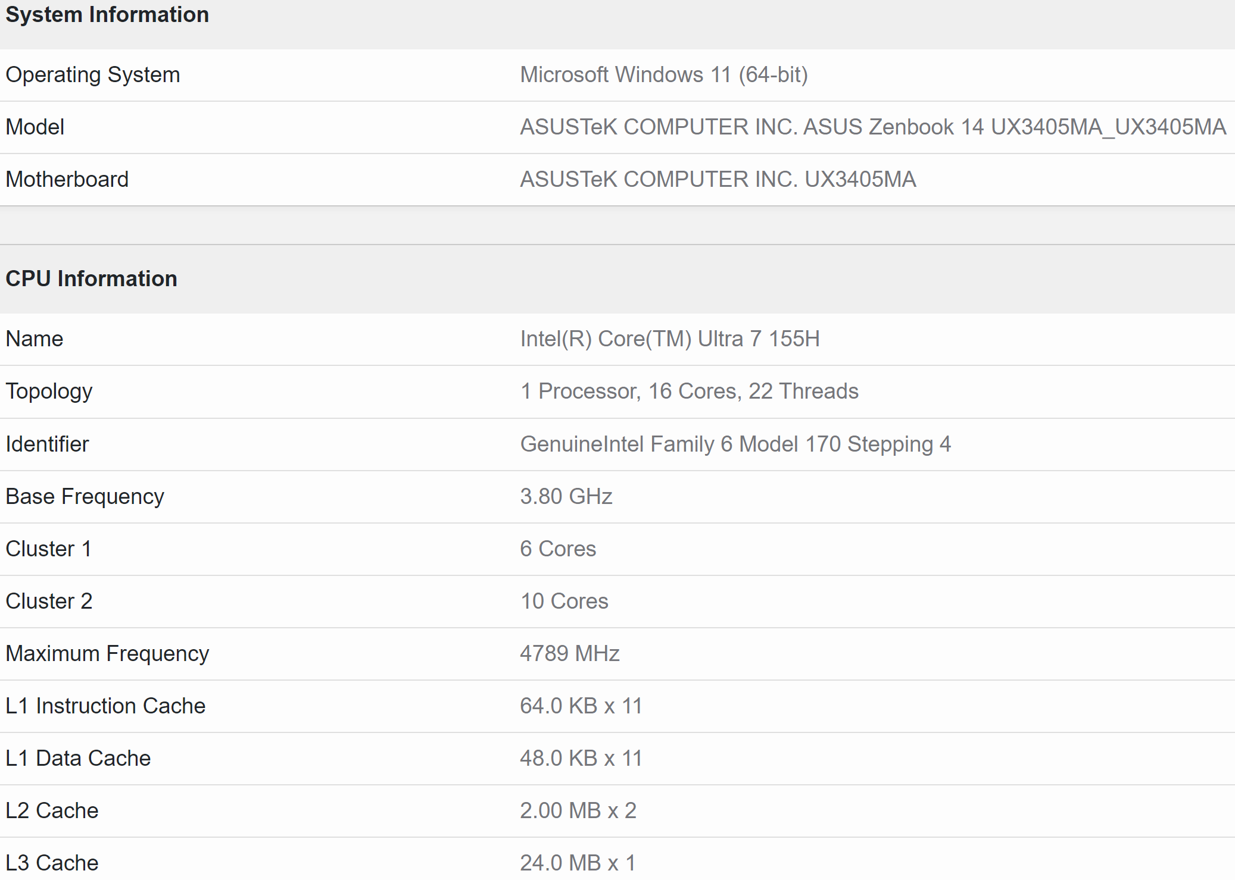
Task: Click the System Information heading
Action: pyautogui.click(x=107, y=15)
